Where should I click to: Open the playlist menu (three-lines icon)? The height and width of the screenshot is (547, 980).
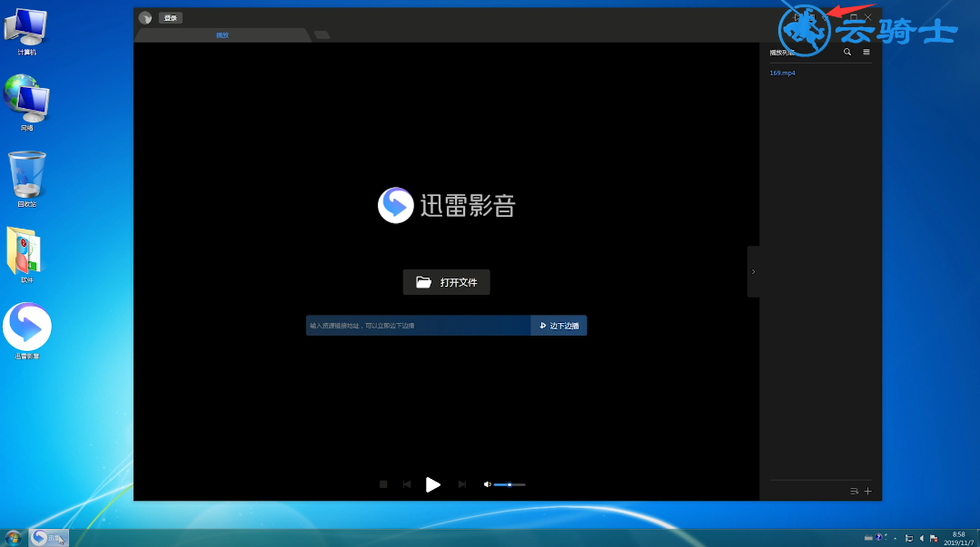866,52
